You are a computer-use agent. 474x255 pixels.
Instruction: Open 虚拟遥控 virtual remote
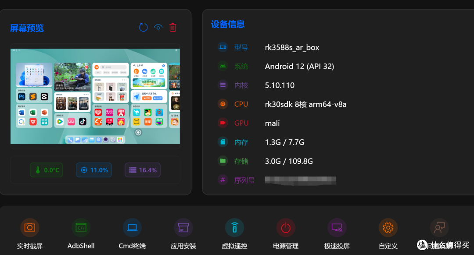pyautogui.click(x=234, y=227)
